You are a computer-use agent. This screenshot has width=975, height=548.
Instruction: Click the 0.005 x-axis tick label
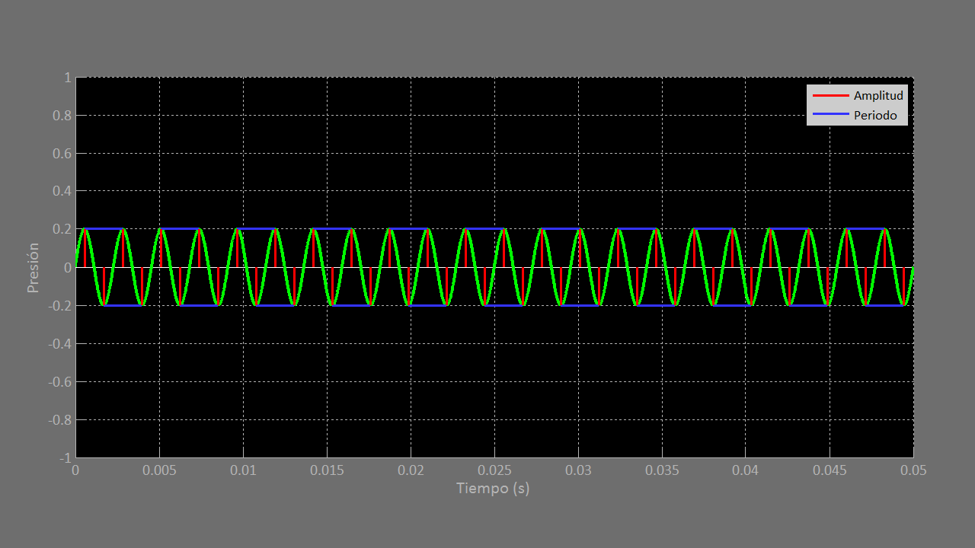(x=159, y=470)
